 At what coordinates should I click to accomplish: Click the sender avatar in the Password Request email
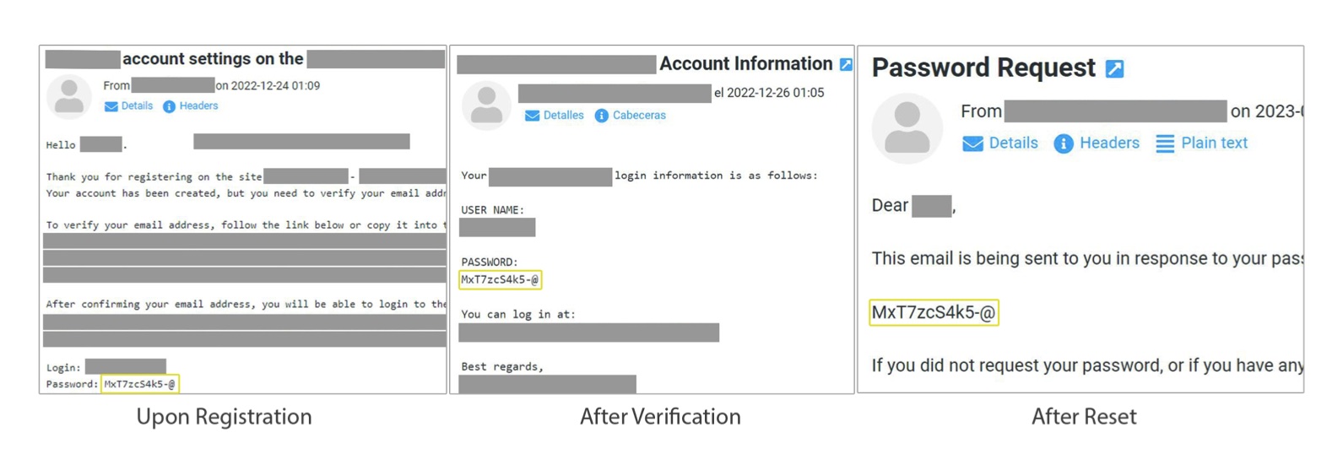(907, 128)
